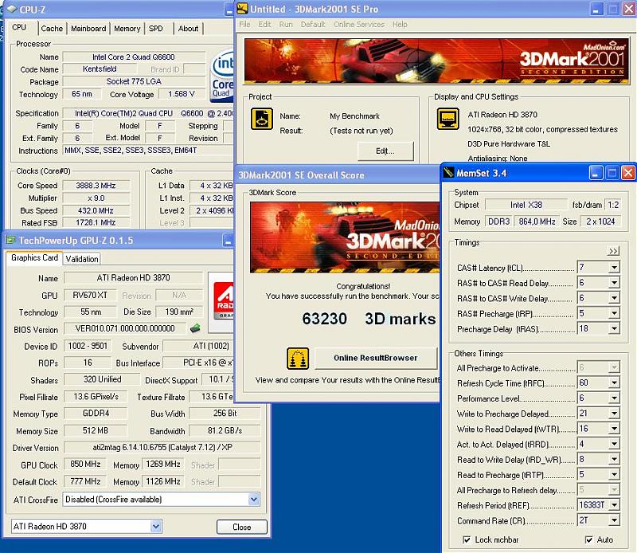Click the Intel Core Quad logo in CPU-Z
This screenshot has width=637, height=553.
(x=222, y=76)
